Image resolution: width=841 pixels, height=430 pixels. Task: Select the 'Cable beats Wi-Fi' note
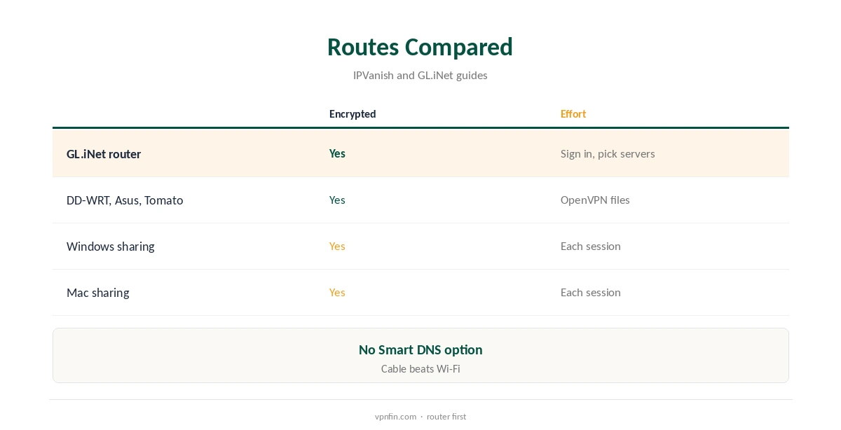420,368
